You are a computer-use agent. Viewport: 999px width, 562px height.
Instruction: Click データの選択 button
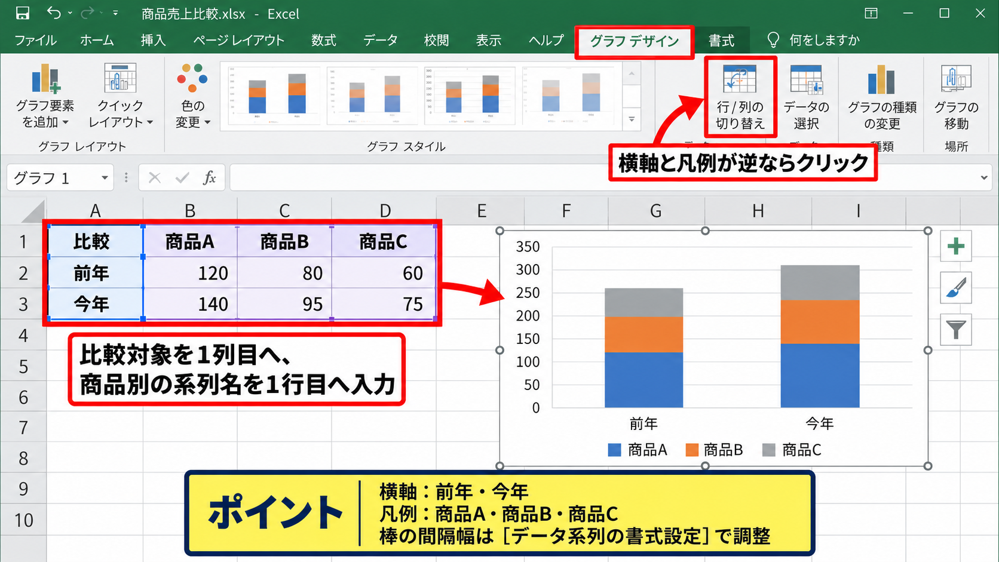pyautogui.click(x=806, y=97)
